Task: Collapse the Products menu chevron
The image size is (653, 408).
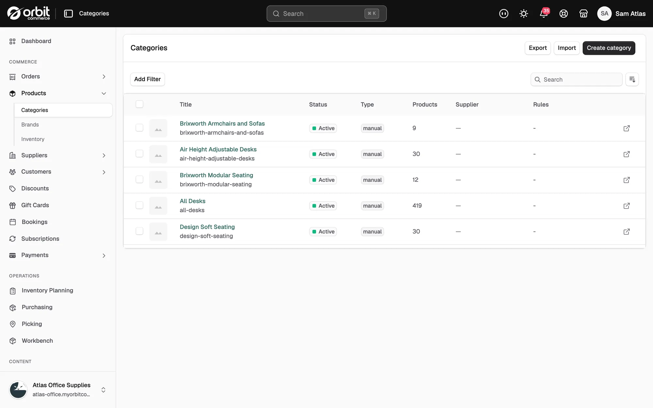Action: point(104,93)
